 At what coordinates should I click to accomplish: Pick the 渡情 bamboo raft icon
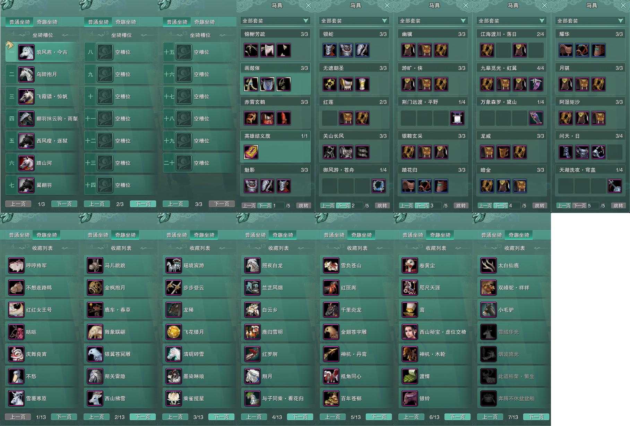410,376
